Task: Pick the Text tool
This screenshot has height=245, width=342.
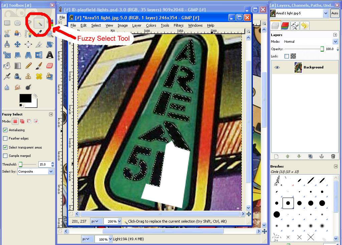Action: [x=50, y=55]
